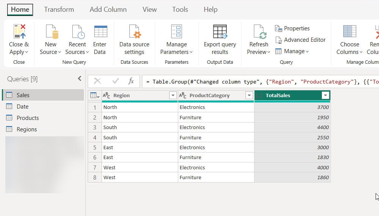Click Export query results icon
The width and height of the screenshot is (379, 216).
click(x=220, y=32)
